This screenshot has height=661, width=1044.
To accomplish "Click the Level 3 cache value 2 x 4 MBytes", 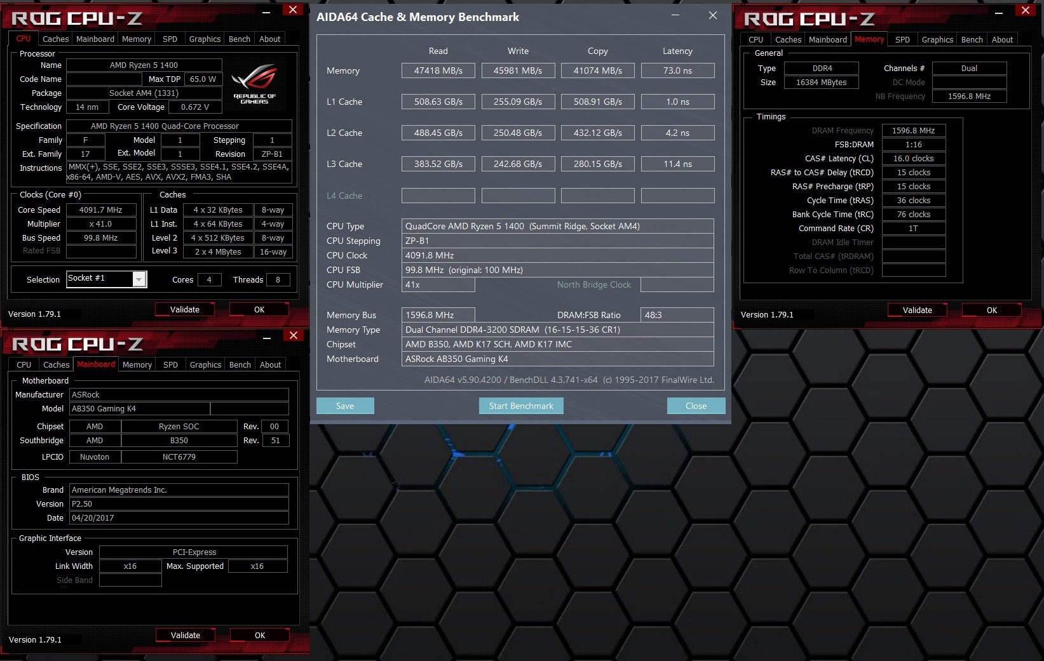I will pyautogui.click(x=218, y=251).
